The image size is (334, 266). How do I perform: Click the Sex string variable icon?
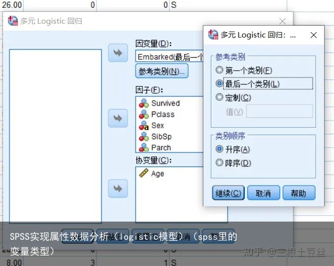coord(144,125)
